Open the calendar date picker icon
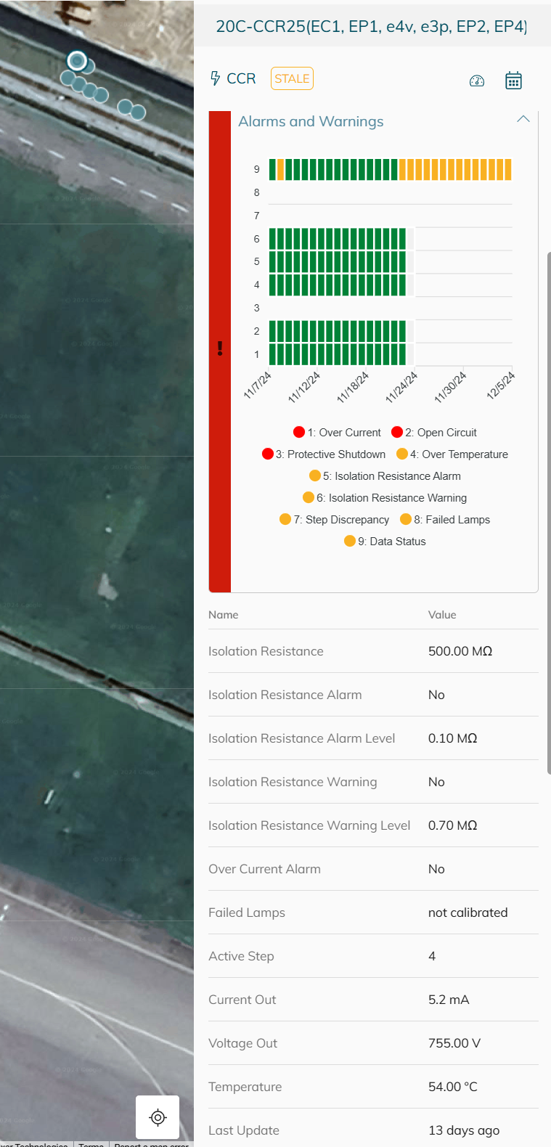The height and width of the screenshot is (1147, 551). pos(513,81)
